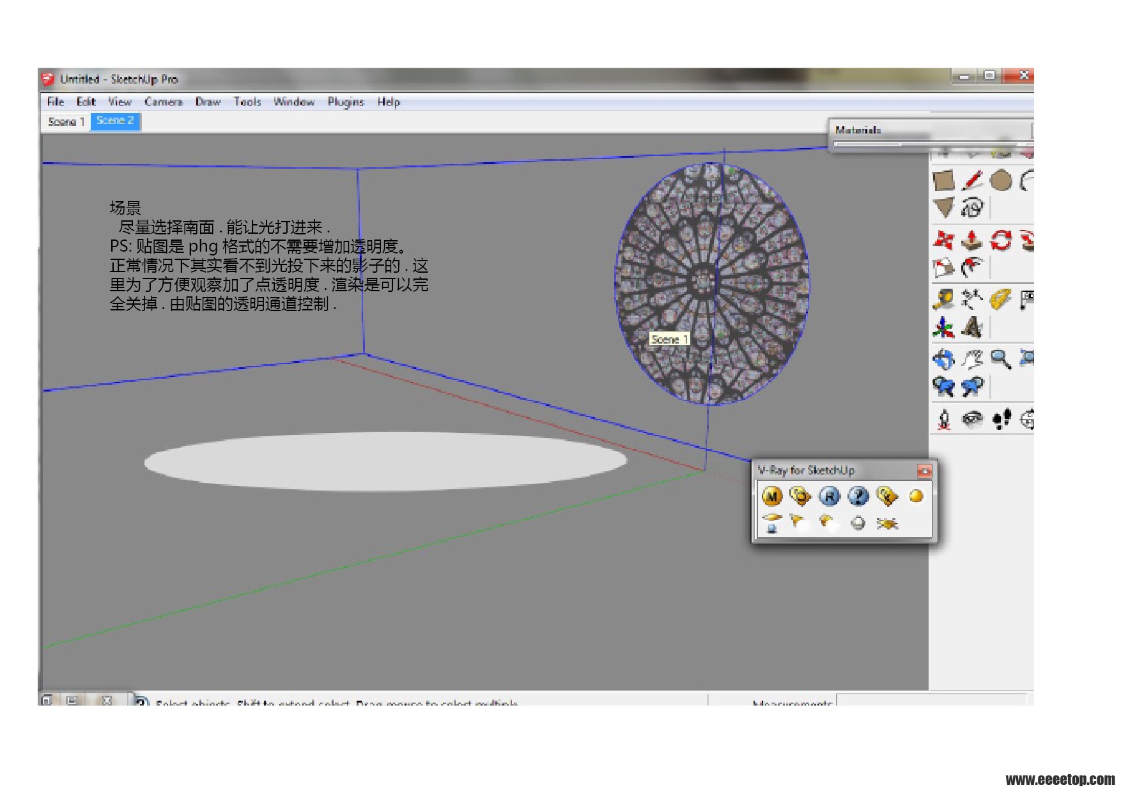Select the Freehand scribble tool

pyautogui.click(x=972, y=208)
